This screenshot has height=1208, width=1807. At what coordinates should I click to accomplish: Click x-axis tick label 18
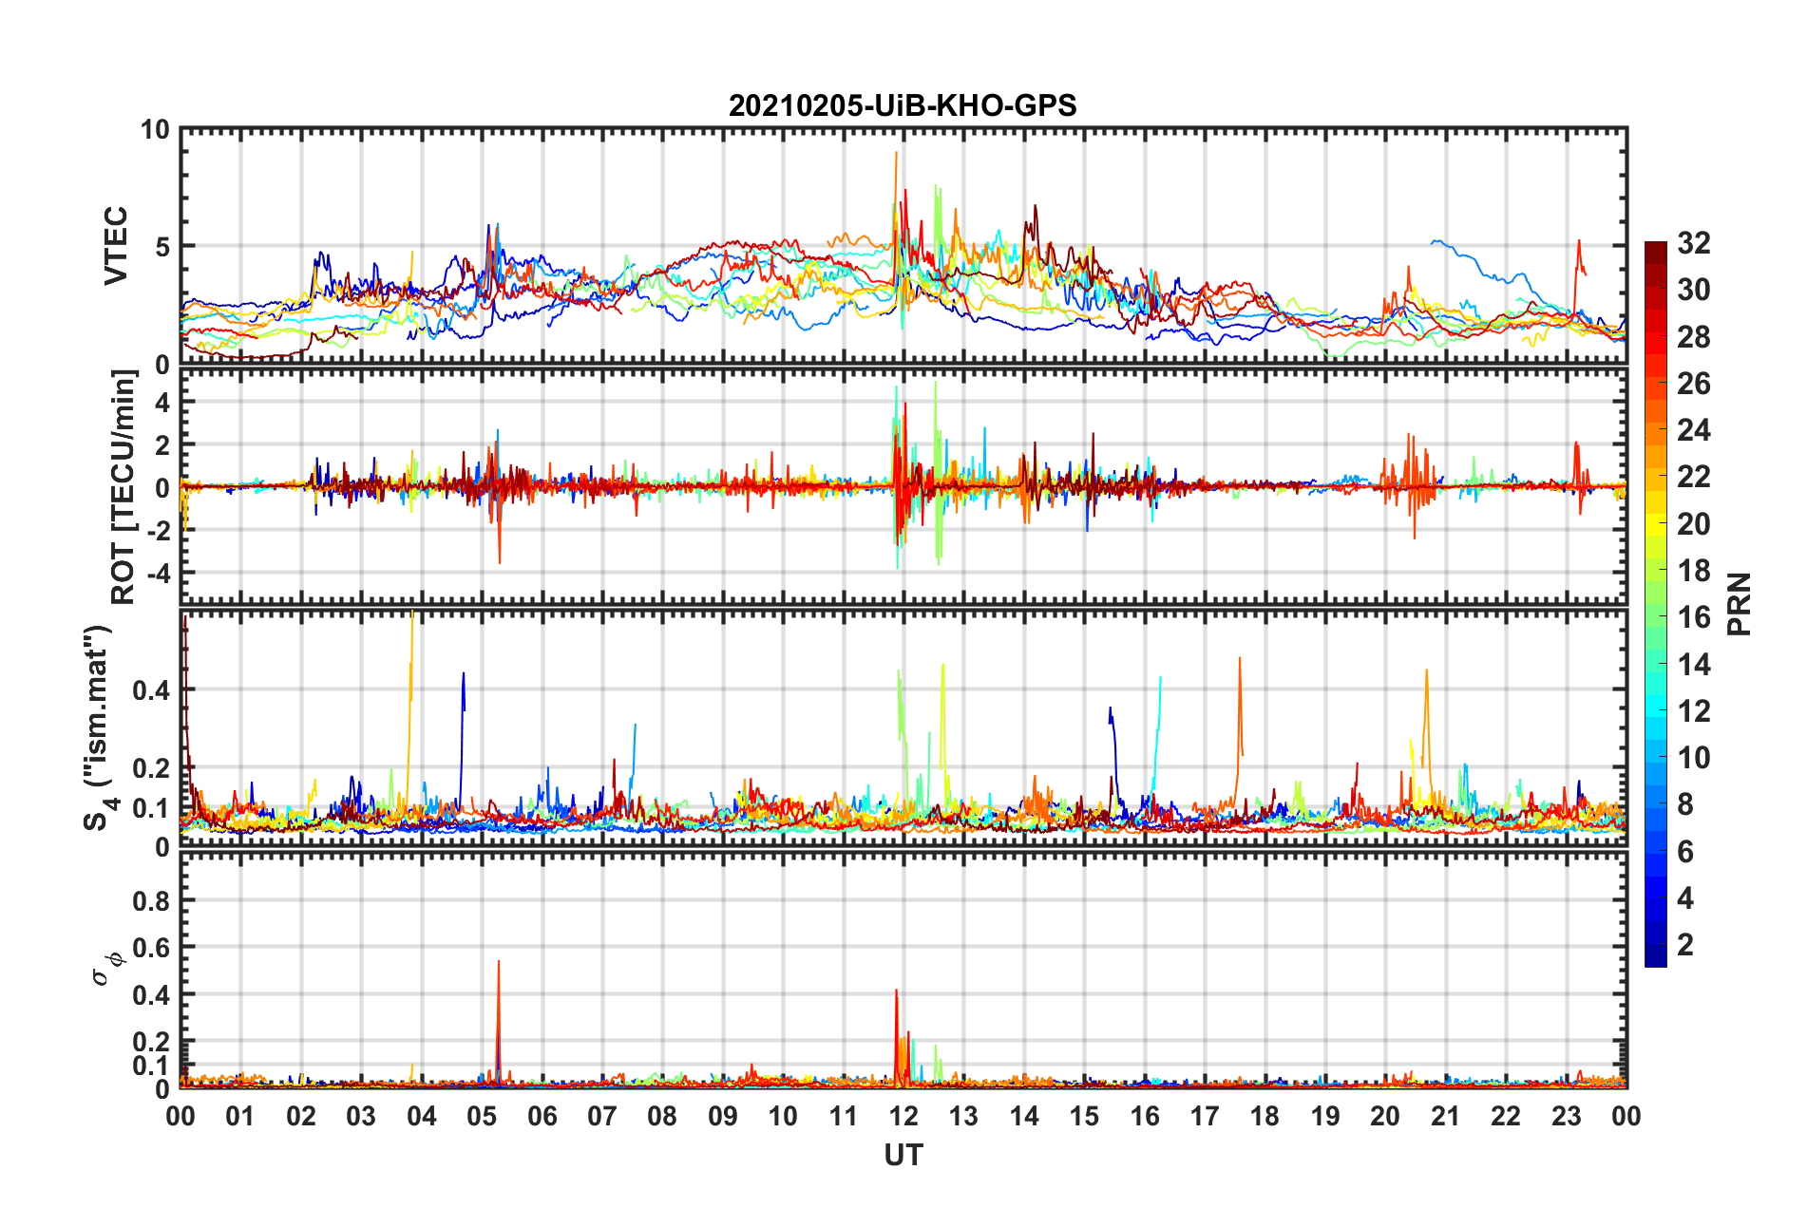pyautogui.click(x=1265, y=1116)
